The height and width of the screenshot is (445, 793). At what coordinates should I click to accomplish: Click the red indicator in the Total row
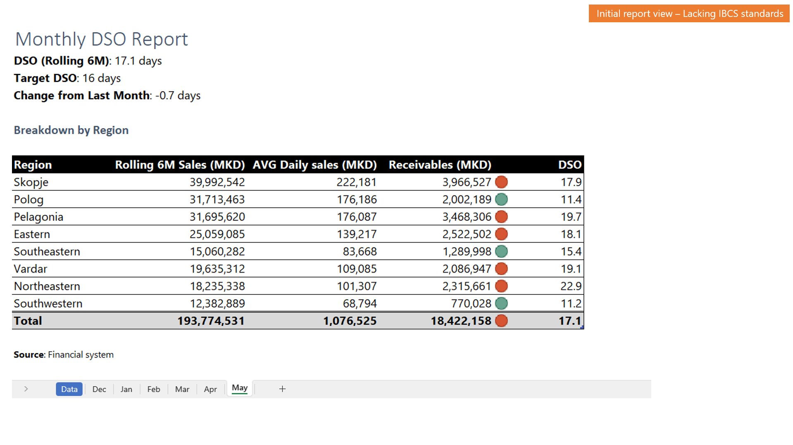tap(501, 320)
